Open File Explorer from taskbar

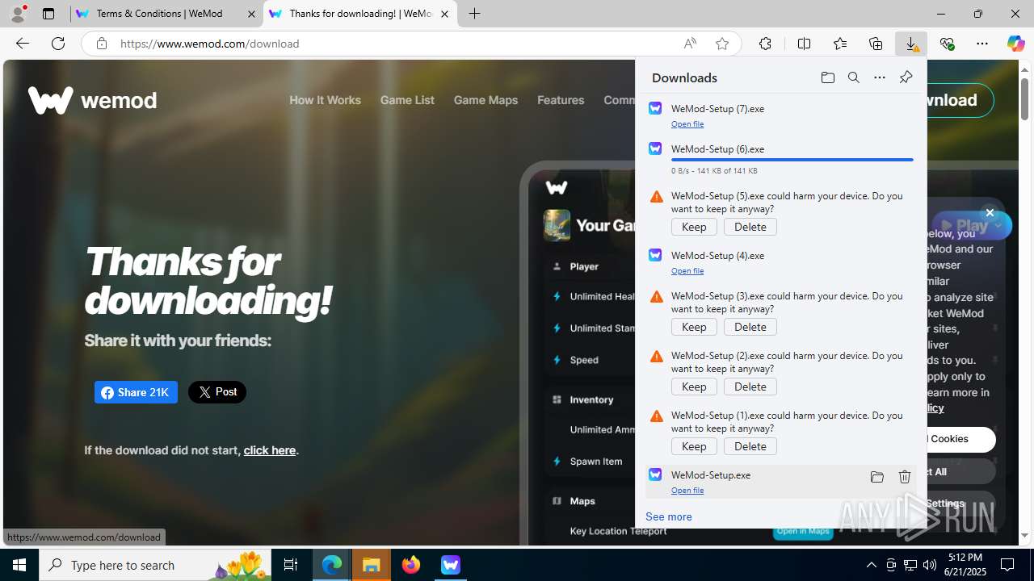pyautogui.click(x=372, y=565)
